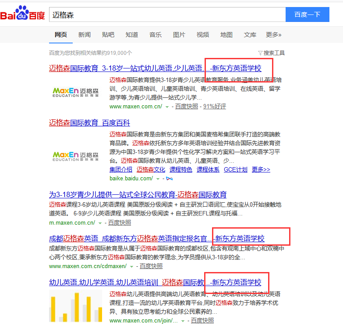Image resolution: width=343 pixels, height=326 pixels.
Task: Expand dropdown arrow beside www.maxen.com.cn/
Action: (167, 107)
